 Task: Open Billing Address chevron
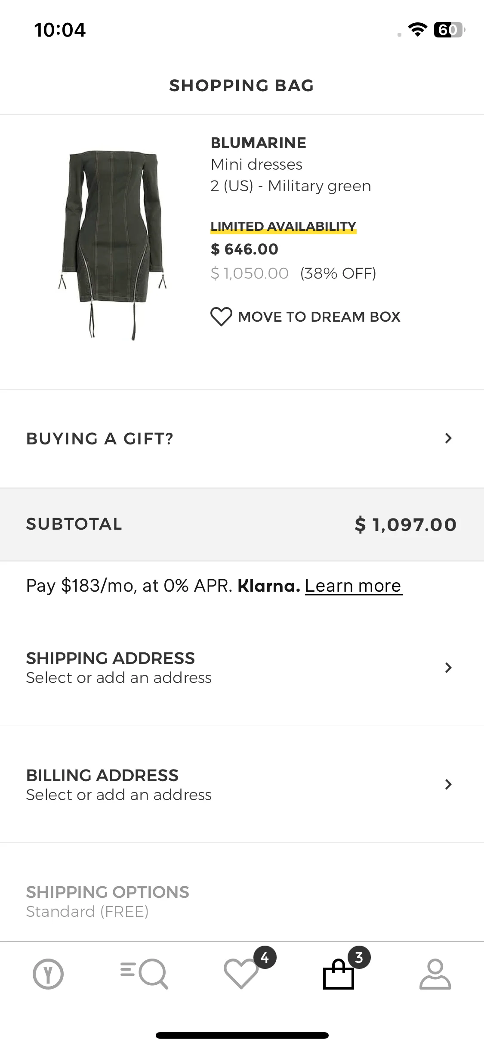coord(448,784)
